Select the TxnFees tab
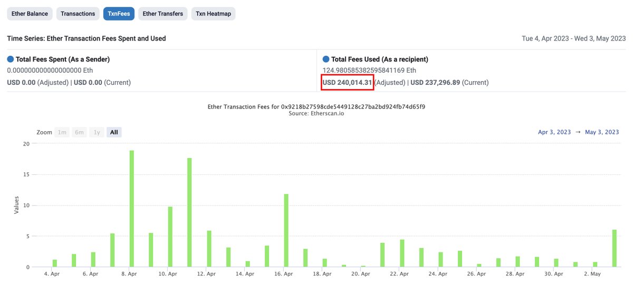Viewport: 633px width, 285px height. point(119,14)
